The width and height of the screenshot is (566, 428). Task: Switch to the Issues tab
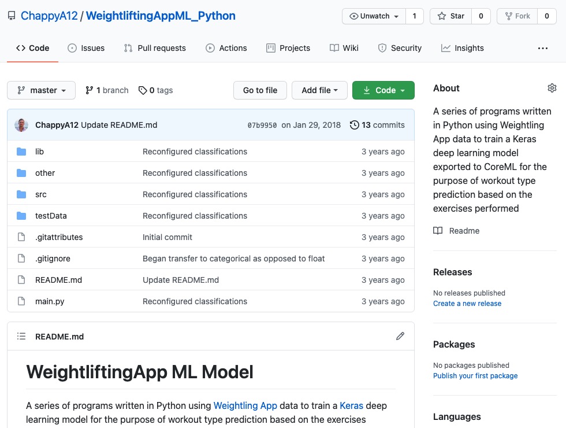pos(86,48)
